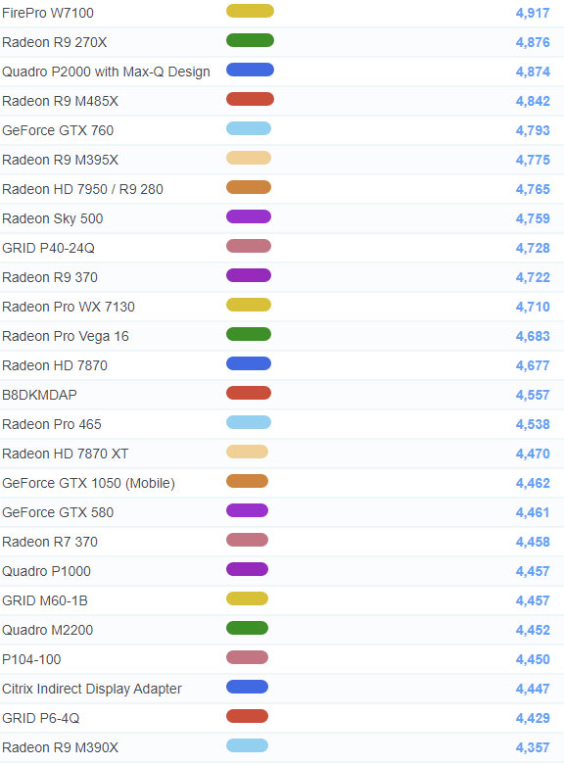Click the 4,429 score value
The width and height of the screenshot is (564, 765).
point(533,718)
